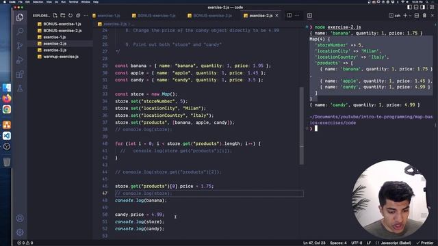Click 'const store = new Map();' line

pos(146,94)
